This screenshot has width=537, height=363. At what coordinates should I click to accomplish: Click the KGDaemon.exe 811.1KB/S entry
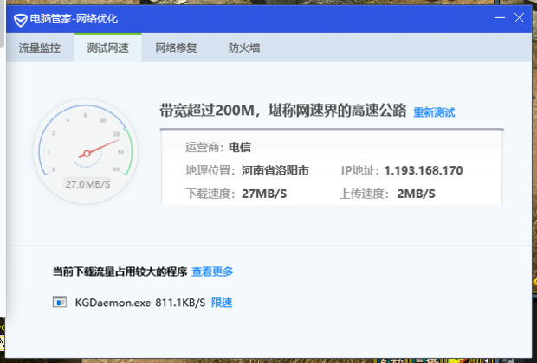pos(140,302)
